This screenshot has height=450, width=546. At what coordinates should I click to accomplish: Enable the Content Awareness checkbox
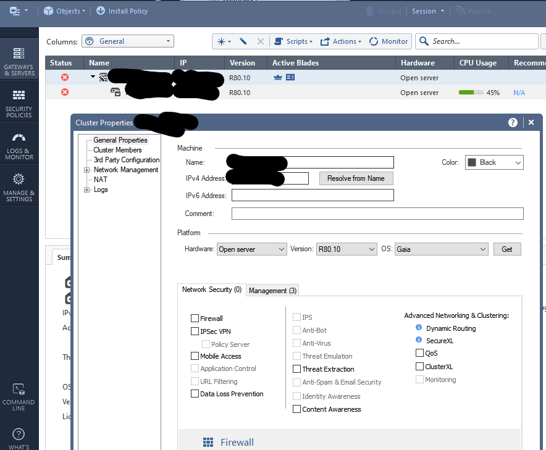coord(296,409)
